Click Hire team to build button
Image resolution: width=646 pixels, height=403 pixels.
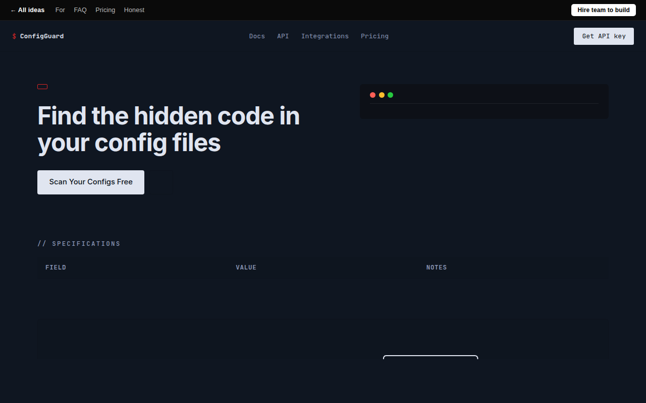[604, 10]
